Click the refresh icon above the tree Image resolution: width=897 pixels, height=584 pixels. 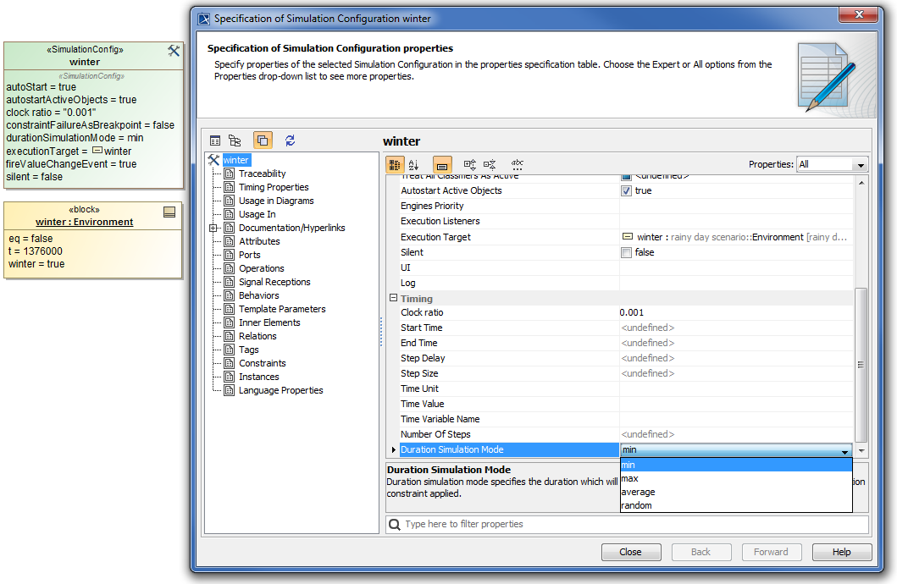coord(291,140)
